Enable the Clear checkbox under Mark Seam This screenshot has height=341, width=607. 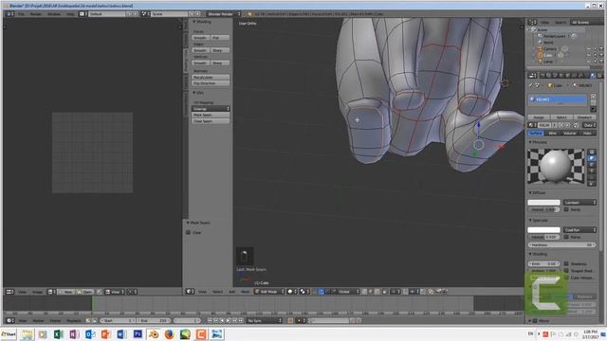tap(189, 232)
